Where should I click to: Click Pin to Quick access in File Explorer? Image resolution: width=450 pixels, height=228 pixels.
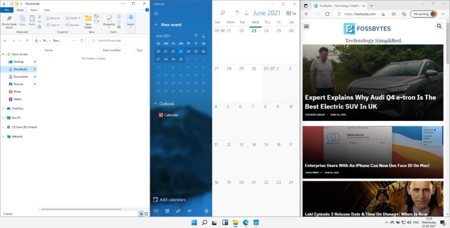click(9, 21)
